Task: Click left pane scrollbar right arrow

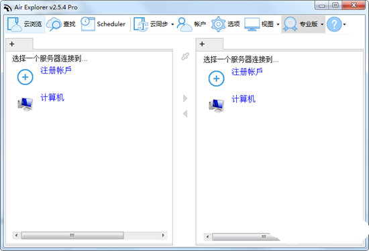Action: [163, 235]
